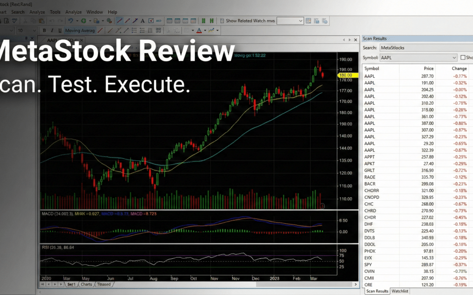The width and height of the screenshot is (473, 295).
Task: Click the last icon in the top toolbar
Action: [x=325, y=21]
